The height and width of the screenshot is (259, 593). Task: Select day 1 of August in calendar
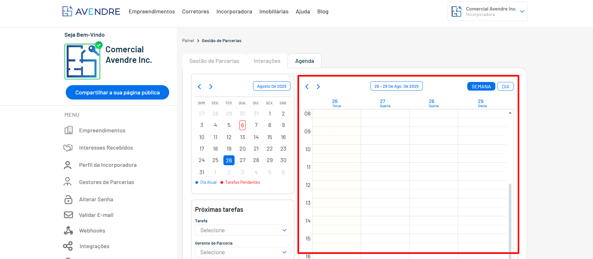[270, 114]
